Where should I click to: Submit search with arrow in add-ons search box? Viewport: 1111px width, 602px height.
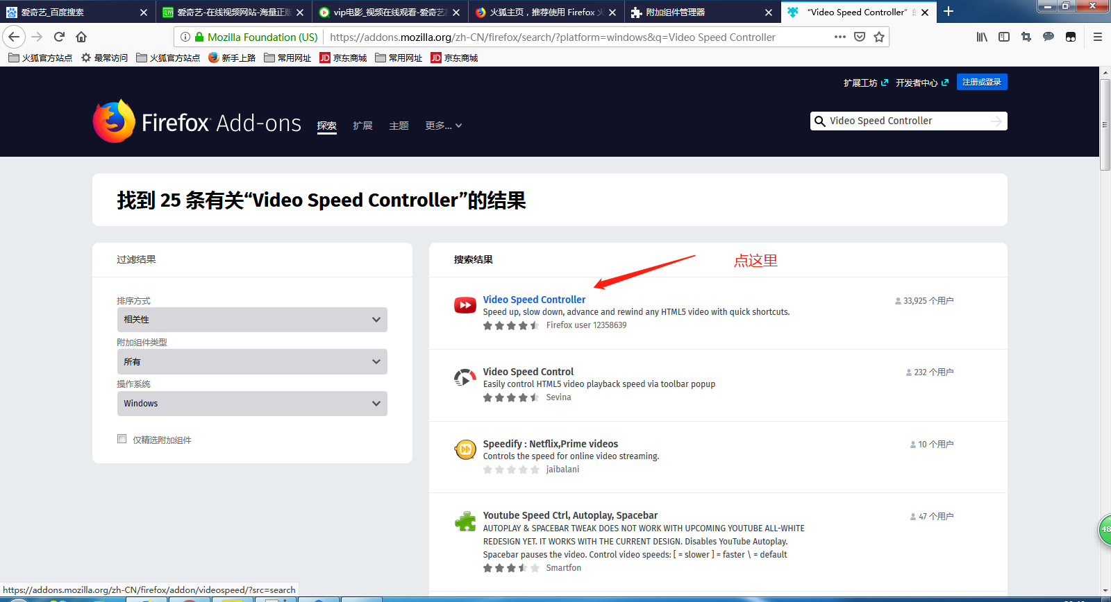(996, 121)
